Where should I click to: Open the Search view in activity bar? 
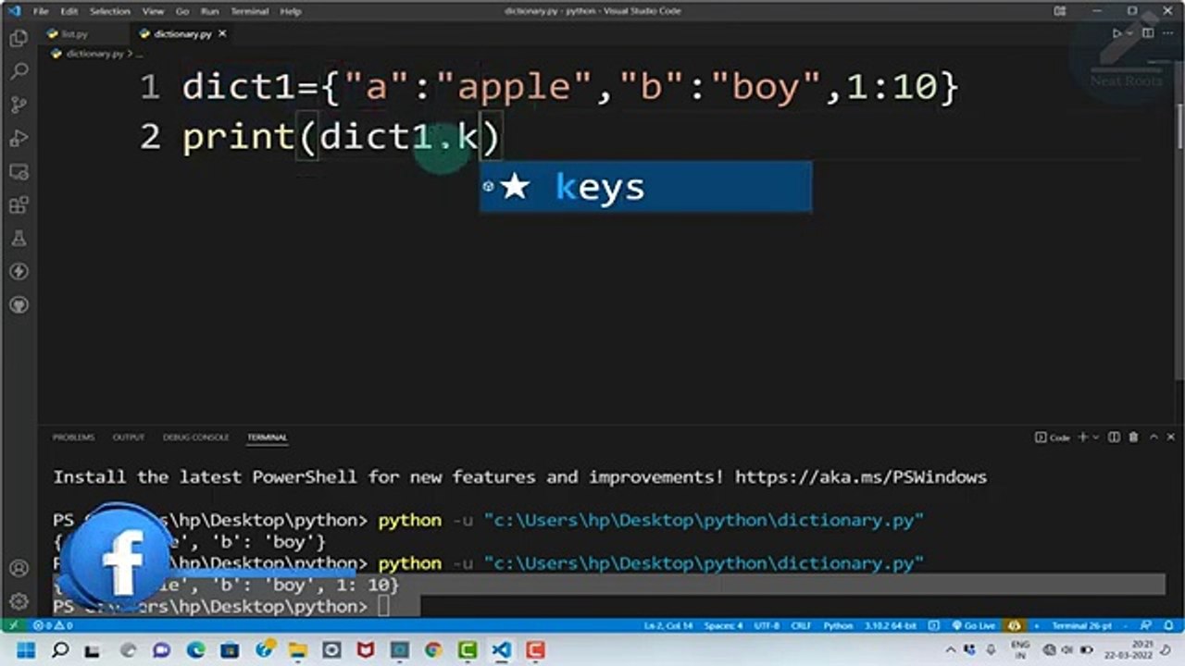tap(19, 72)
